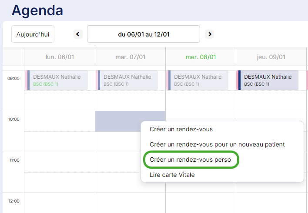Click the empty 10:00 slot on Monday
The image size is (308, 213).
(x=59, y=121)
